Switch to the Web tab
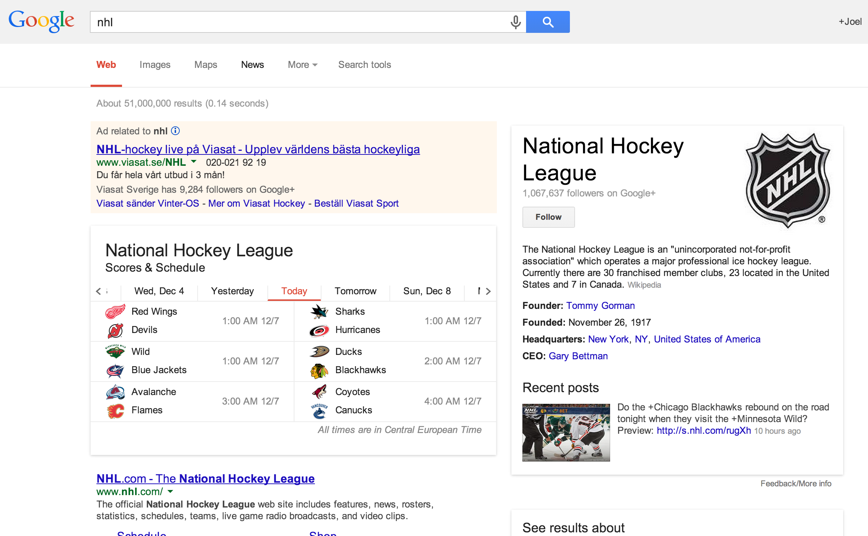868x536 pixels. 106,65
